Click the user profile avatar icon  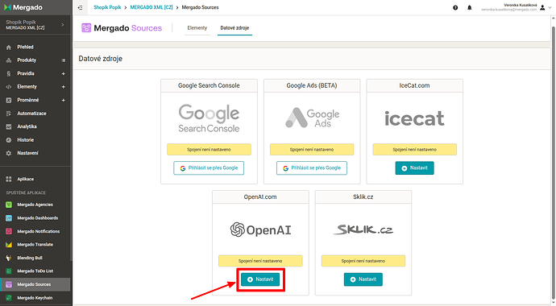pos(542,8)
